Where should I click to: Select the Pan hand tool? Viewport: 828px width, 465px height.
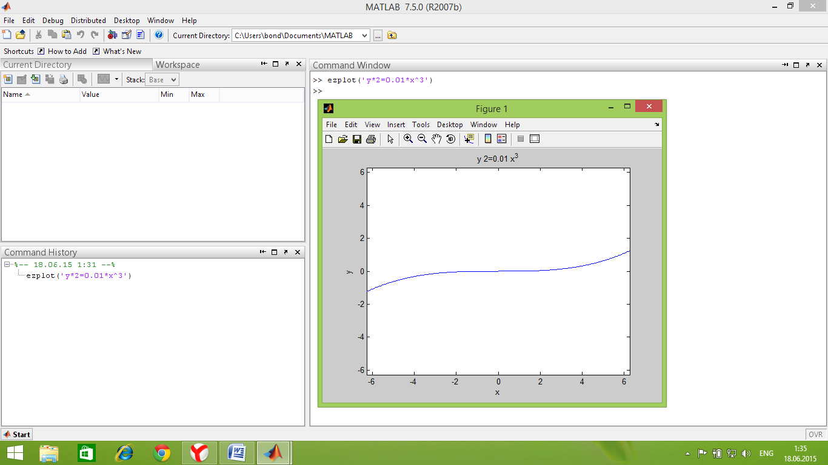coord(436,139)
